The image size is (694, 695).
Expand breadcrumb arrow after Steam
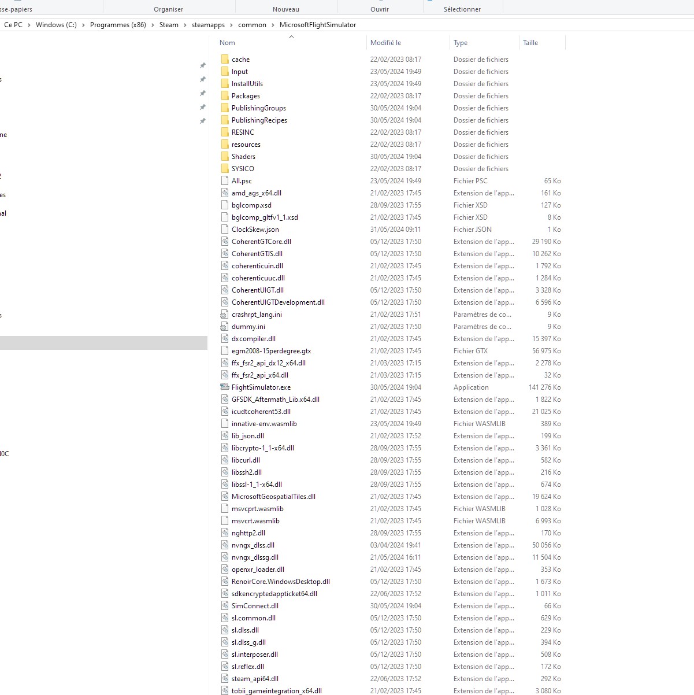point(185,25)
